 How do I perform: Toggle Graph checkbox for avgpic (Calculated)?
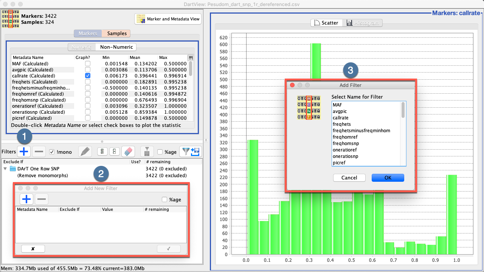tap(88, 70)
